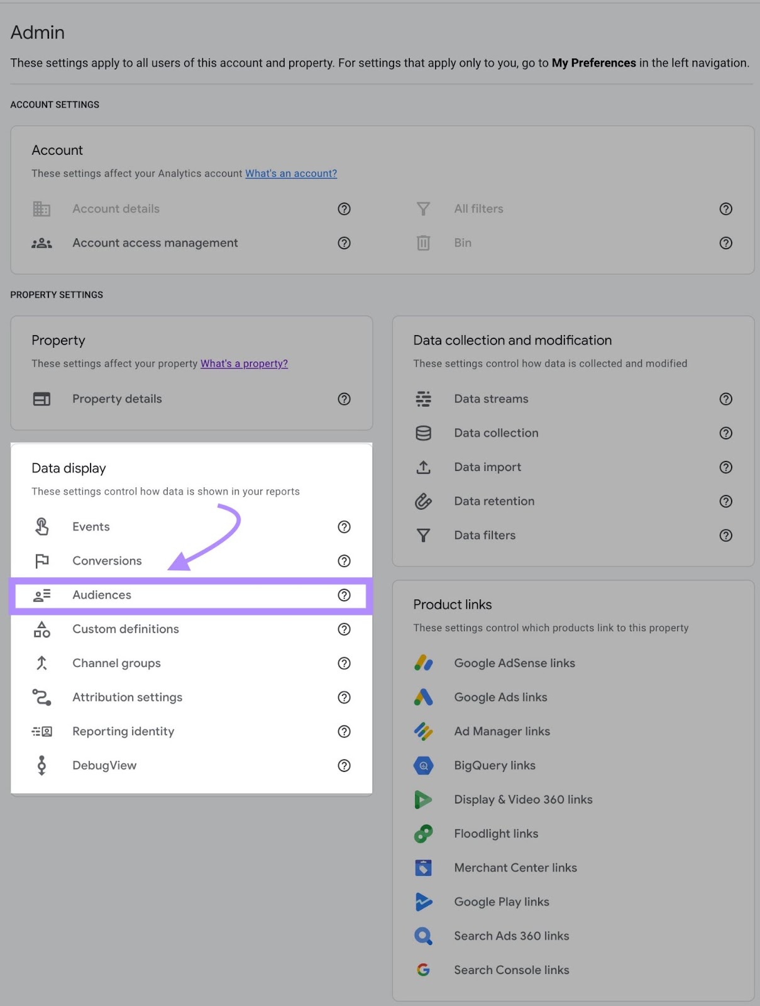Screen dimensions: 760x1006
Task: Click the Merchant Center logo icon
Action: point(424,868)
